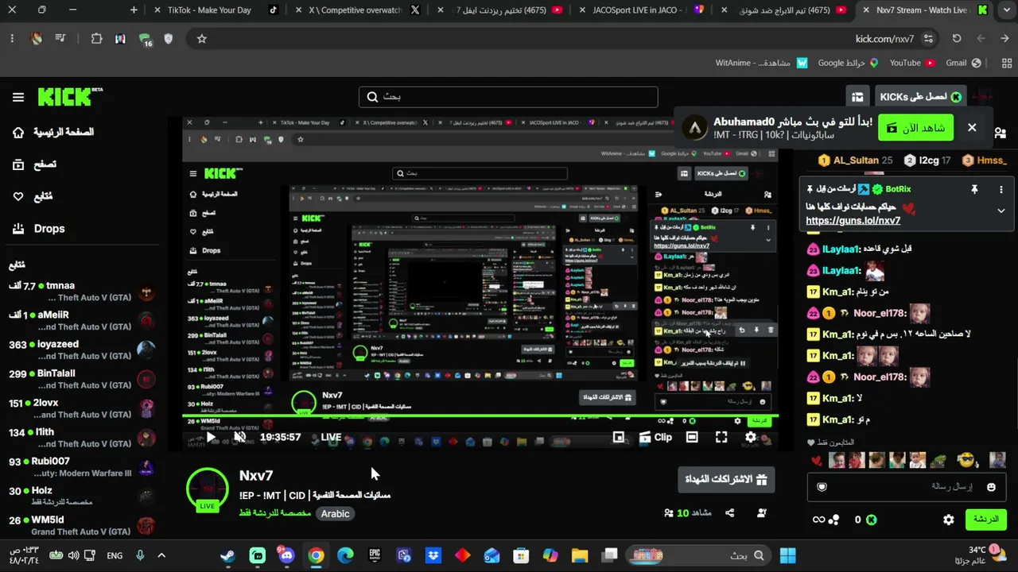The width and height of the screenshot is (1018, 572).
Task: Open 2lovx channel in the sidebar
Action: [82, 408]
